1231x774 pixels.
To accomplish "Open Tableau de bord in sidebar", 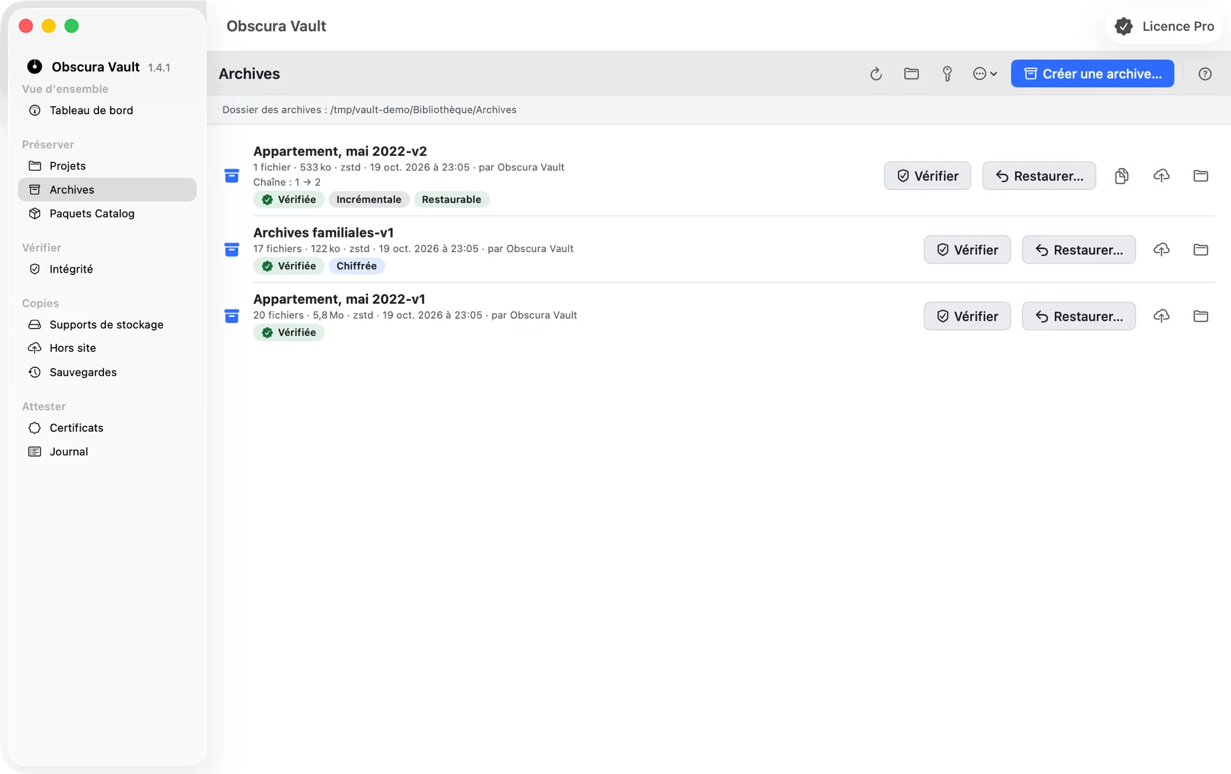I will coord(107,110).
